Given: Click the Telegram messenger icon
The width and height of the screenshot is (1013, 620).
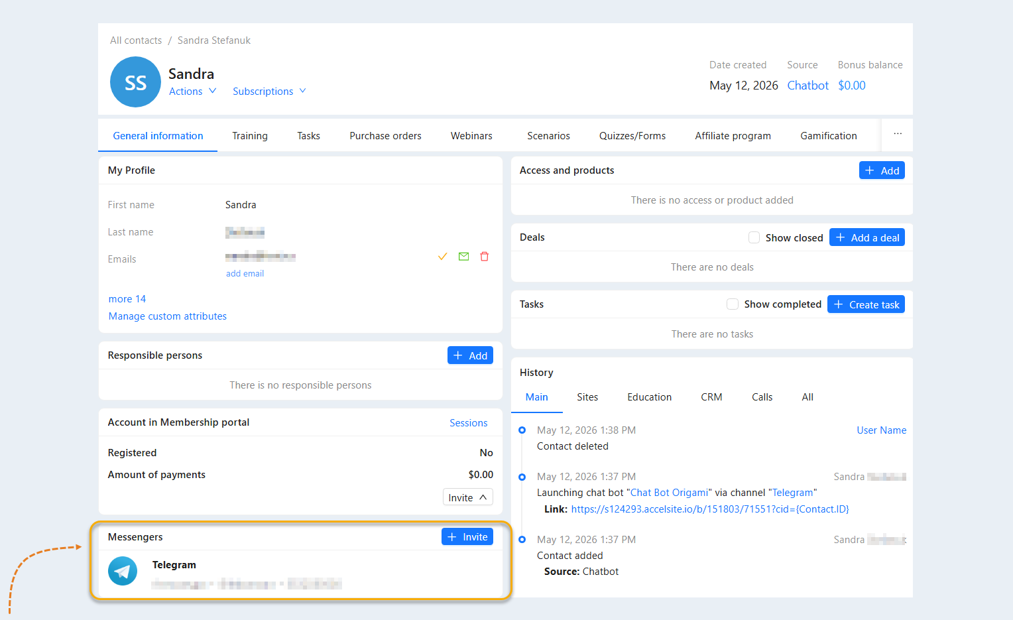Looking at the screenshot, I should [x=123, y=571].
